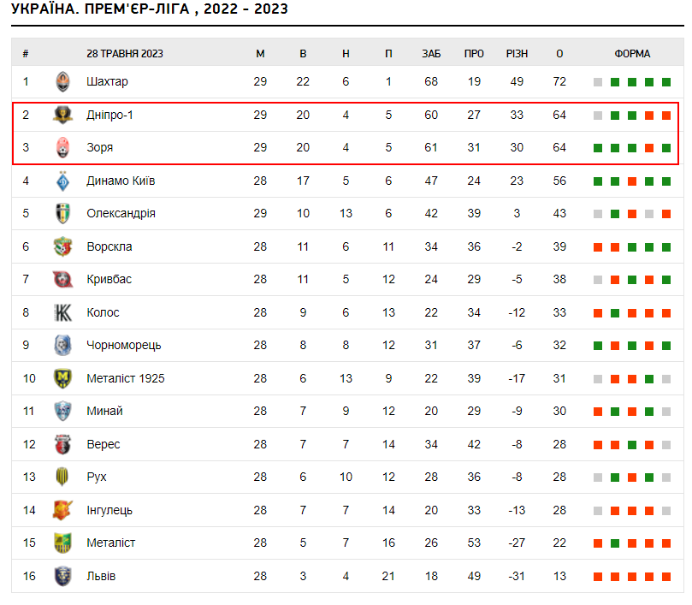Click the Динамо Київ club logo
Viewport: 692px width, 605px height.
coord(62,181)
